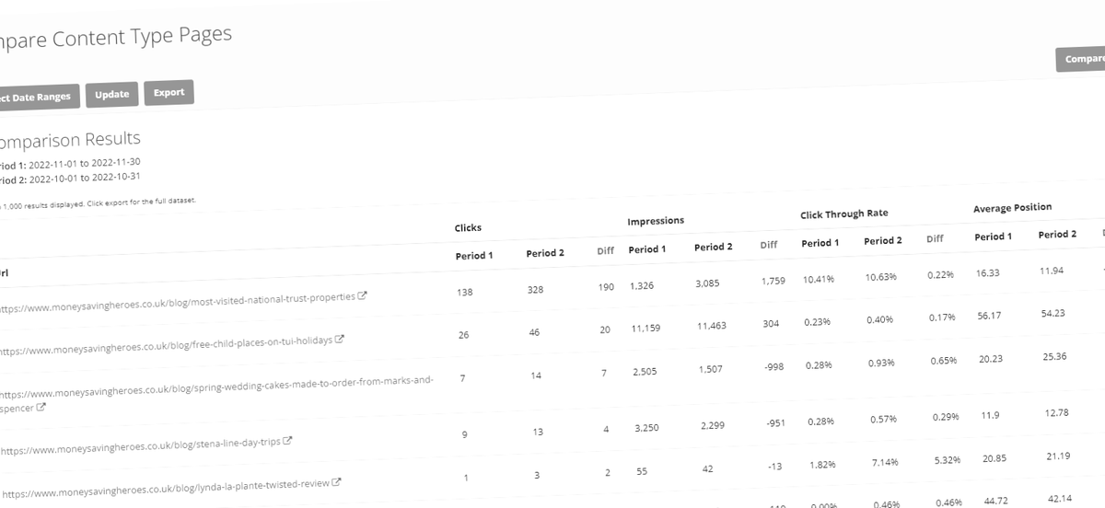Select average position value 12.78

pyautogui.click(x=1056, y=414)
